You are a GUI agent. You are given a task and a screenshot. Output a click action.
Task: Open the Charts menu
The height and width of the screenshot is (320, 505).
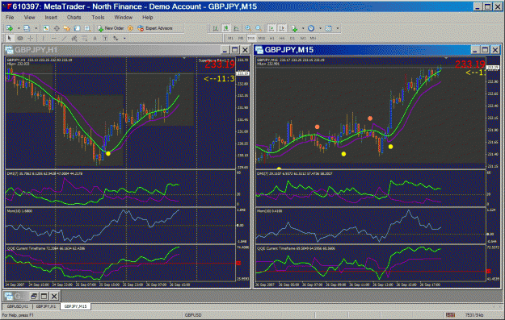74,18
